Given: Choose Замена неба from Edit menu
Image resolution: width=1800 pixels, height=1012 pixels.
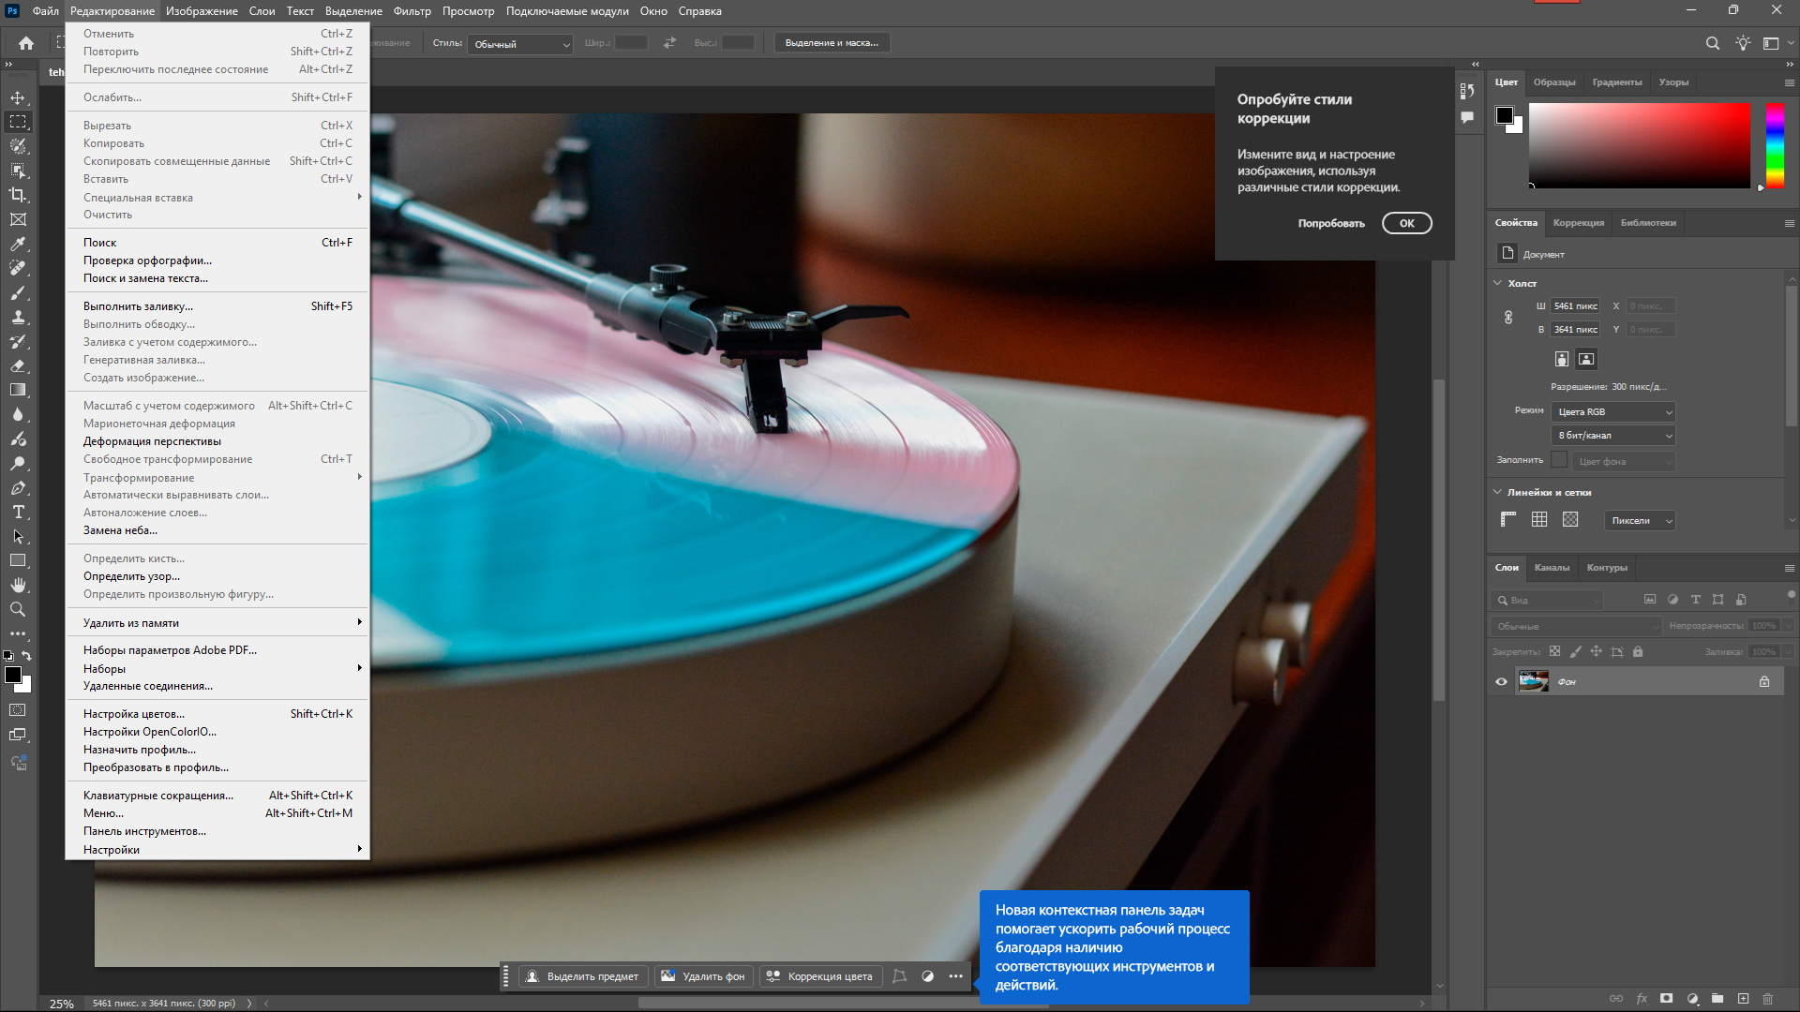Looking at the screenshot, I should pos(217,530).
